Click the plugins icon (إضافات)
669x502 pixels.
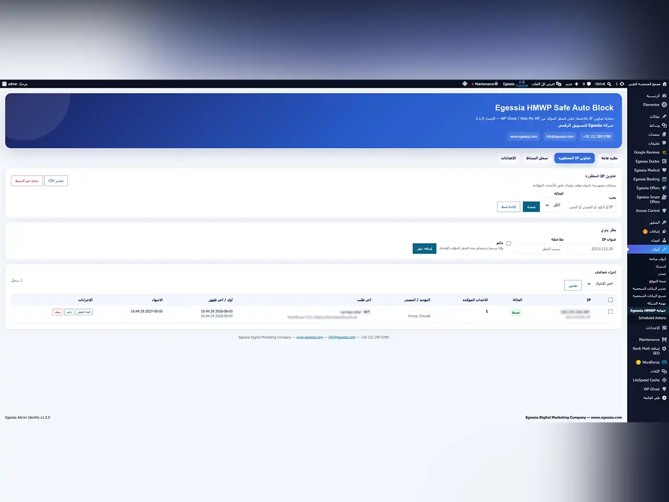pos(664,231)
